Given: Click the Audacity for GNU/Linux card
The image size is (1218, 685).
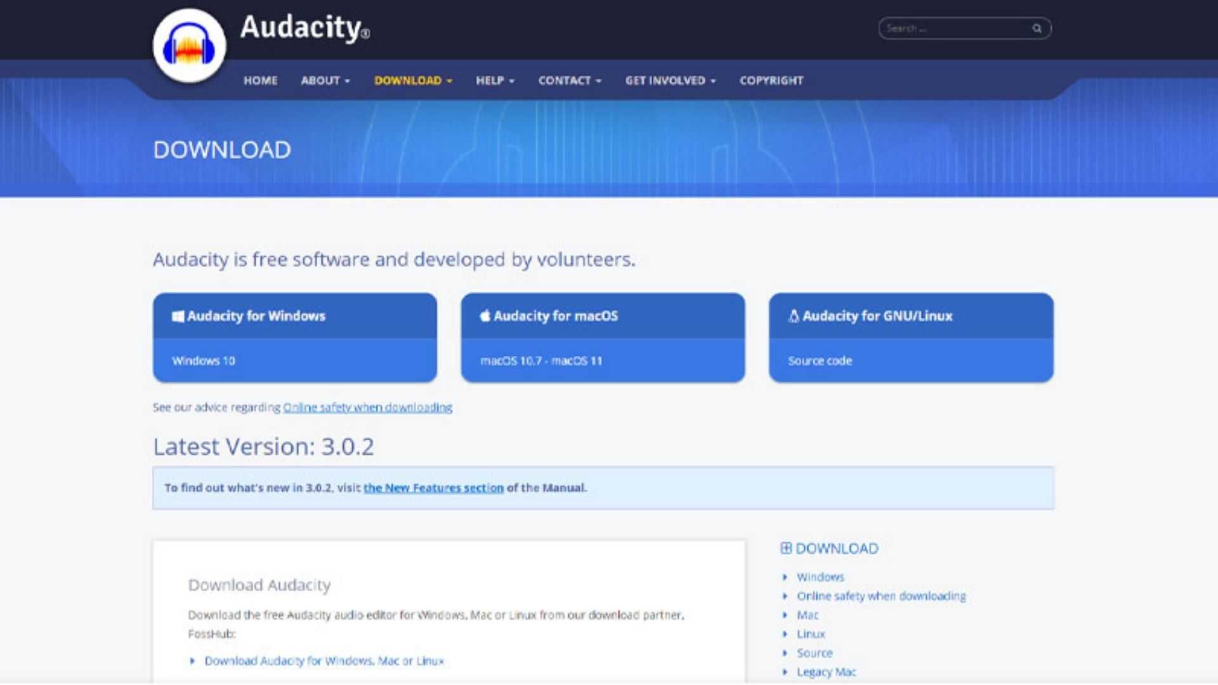Looking at the screenshot, I should click(x=911, y=337).
